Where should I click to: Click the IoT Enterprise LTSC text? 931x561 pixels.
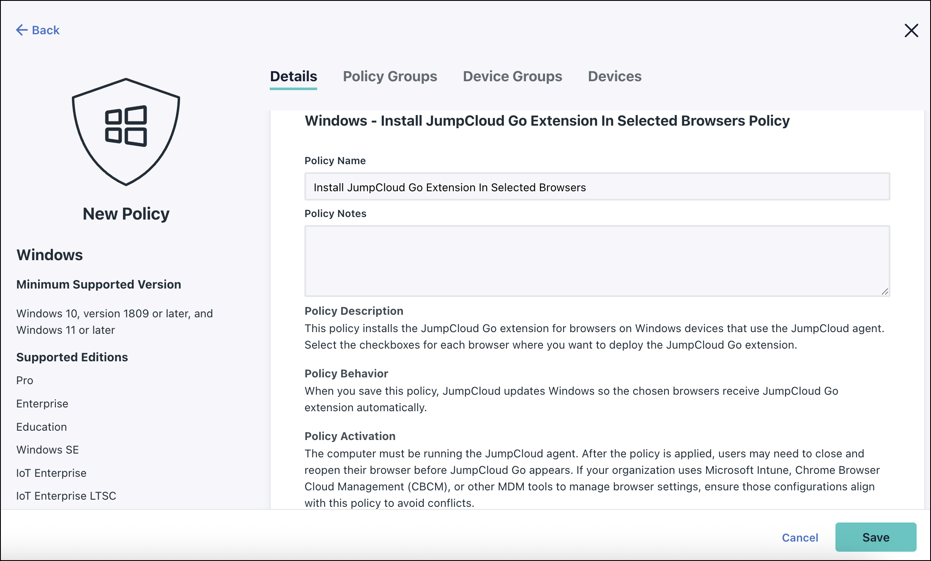click(66, 496)
